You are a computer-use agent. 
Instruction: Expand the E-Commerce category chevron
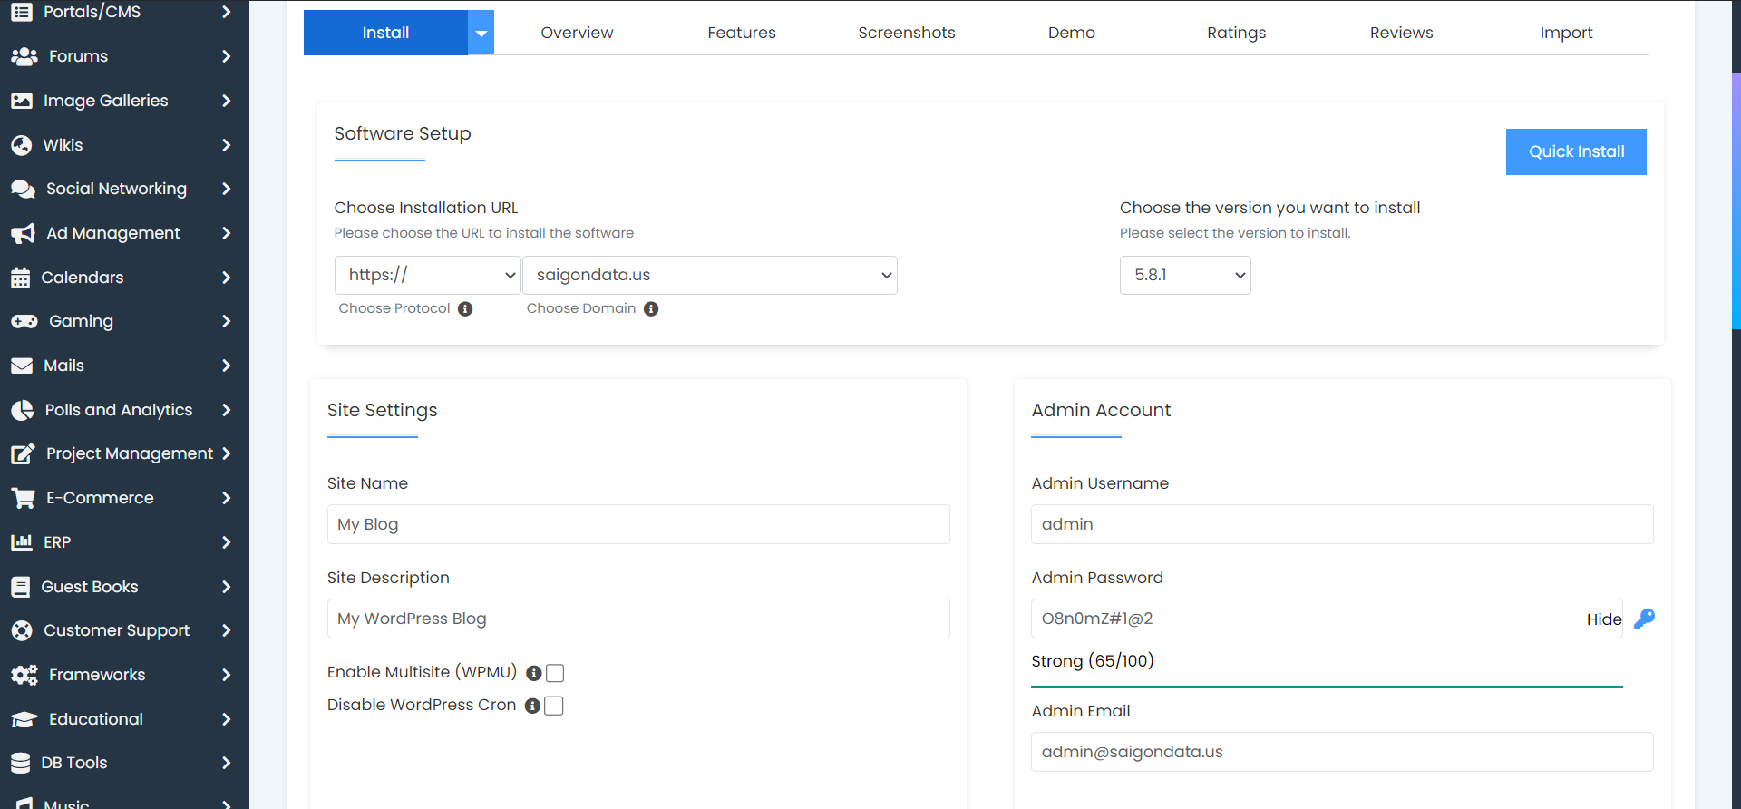click(x=226, y=498)
